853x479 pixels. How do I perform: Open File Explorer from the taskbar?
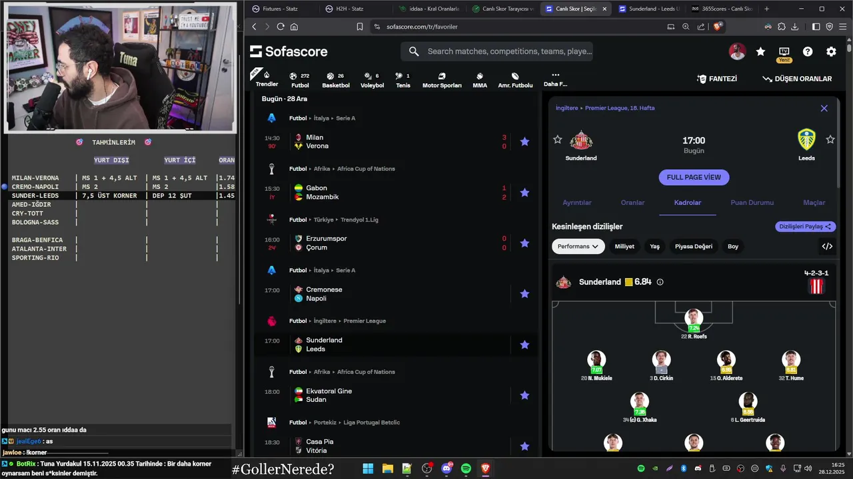coord(387,468)
